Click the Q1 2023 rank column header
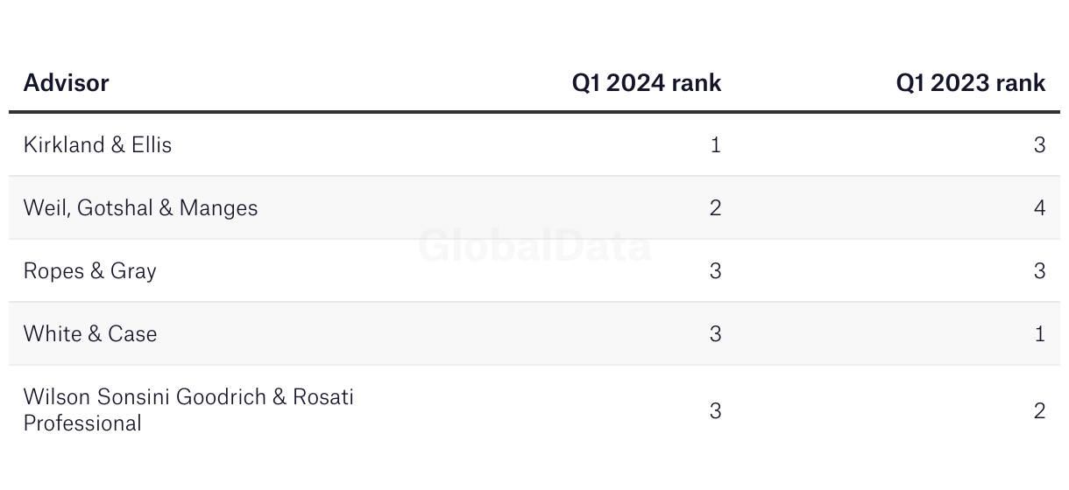The height and width of the screenshot is (490, 1069). (971, 83)
